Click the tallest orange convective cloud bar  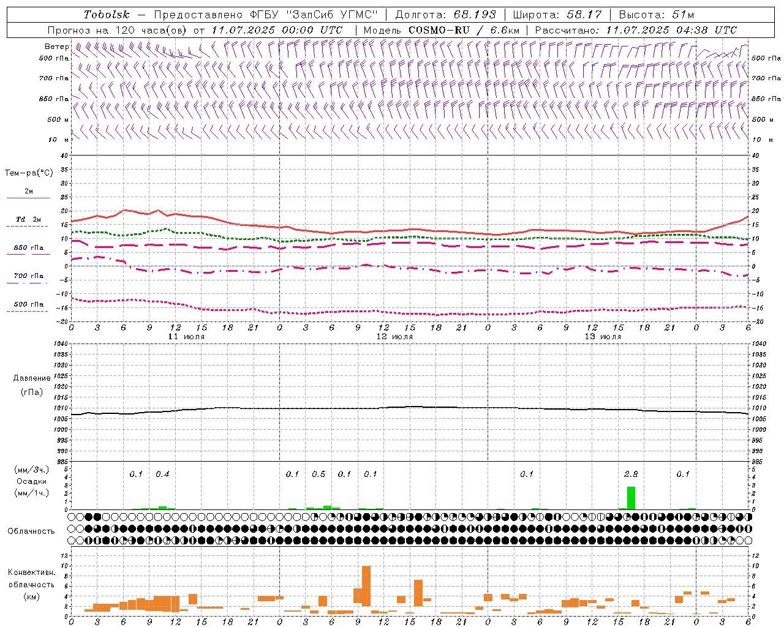366,586
